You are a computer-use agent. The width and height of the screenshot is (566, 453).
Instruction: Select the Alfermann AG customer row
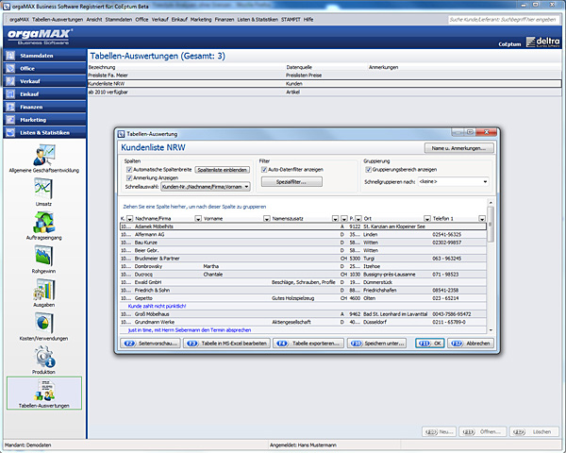(x=303, y=234)
